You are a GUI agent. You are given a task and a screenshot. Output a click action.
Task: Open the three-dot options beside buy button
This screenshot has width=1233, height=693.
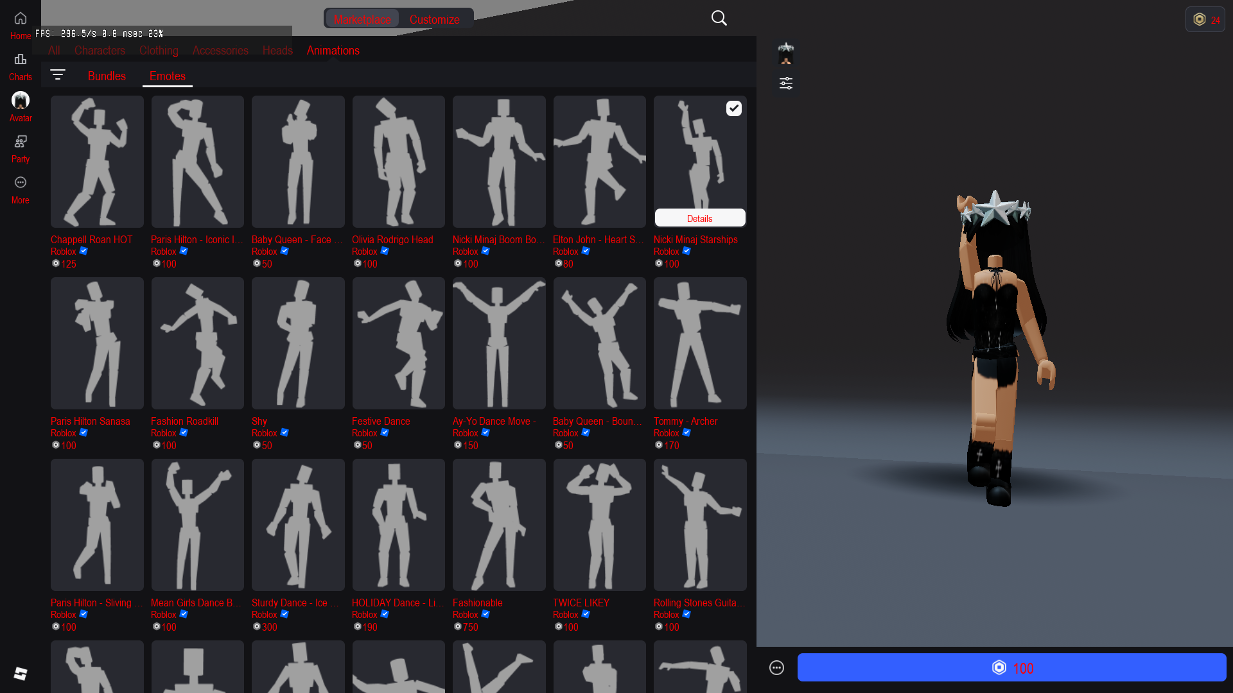[x=776, y=668]
